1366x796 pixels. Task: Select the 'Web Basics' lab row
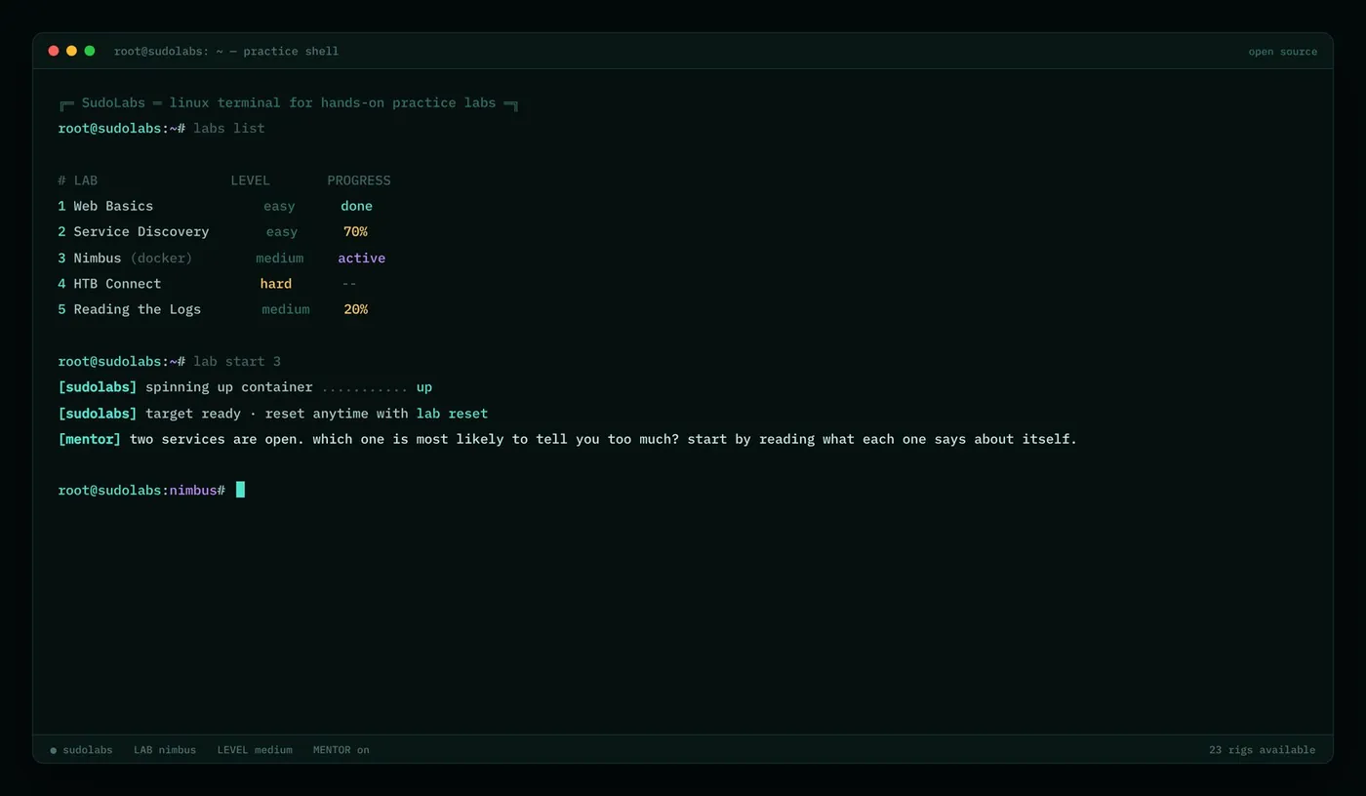[x=215, y=206]
